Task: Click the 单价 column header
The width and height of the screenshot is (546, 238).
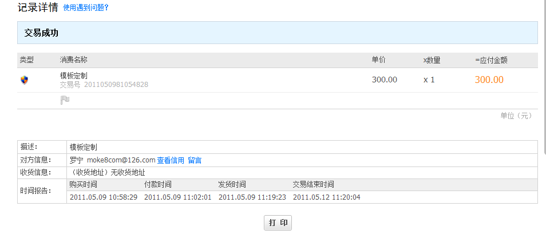Action: [379, 60]
